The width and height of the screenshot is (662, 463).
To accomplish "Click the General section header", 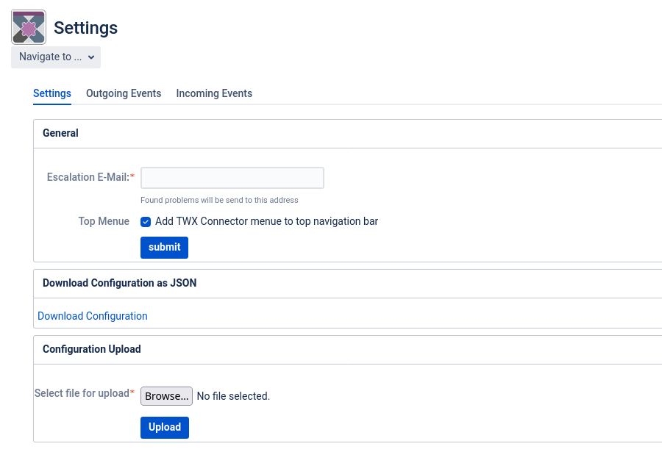I will click(x=60, y=133).
